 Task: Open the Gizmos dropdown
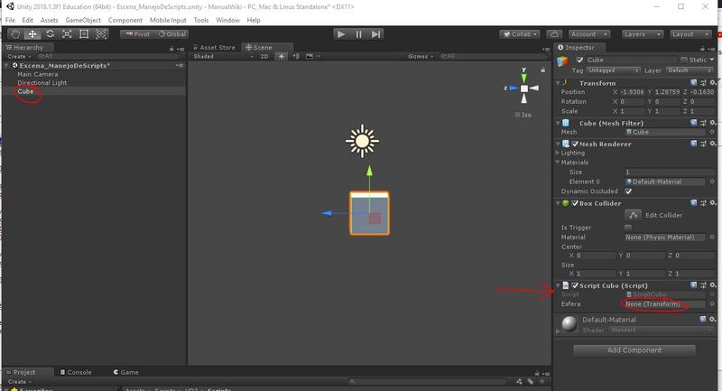(x=421, y=56)
